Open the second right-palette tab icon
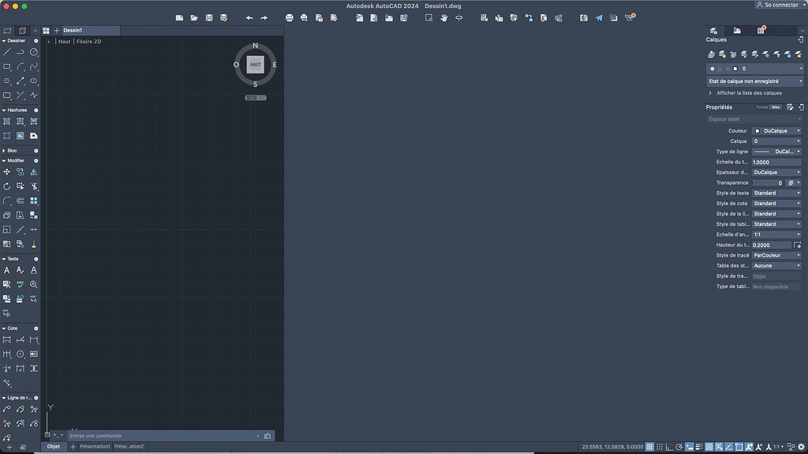The height and width of the screenshot is (454, 808). 738,31
